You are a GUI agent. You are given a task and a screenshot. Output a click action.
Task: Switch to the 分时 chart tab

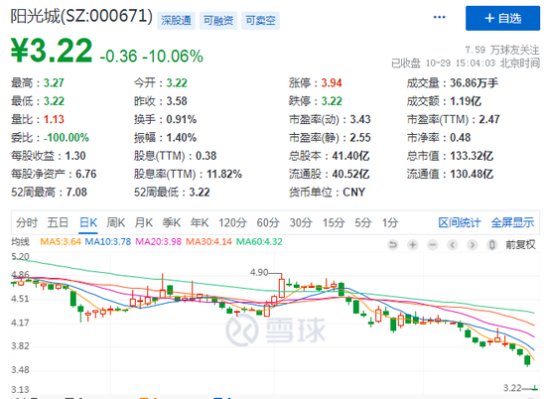coord(27,222)
